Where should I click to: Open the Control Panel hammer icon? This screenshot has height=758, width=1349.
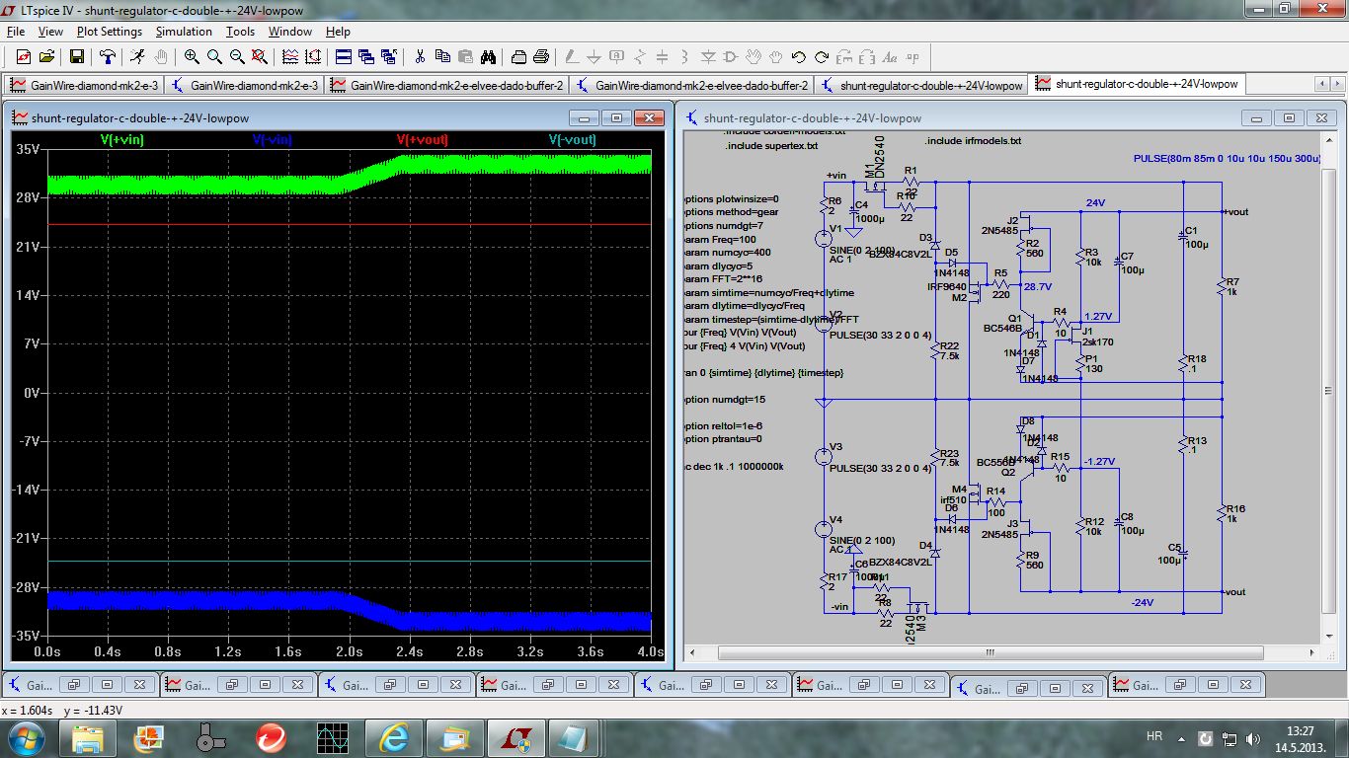click(110, 57)
